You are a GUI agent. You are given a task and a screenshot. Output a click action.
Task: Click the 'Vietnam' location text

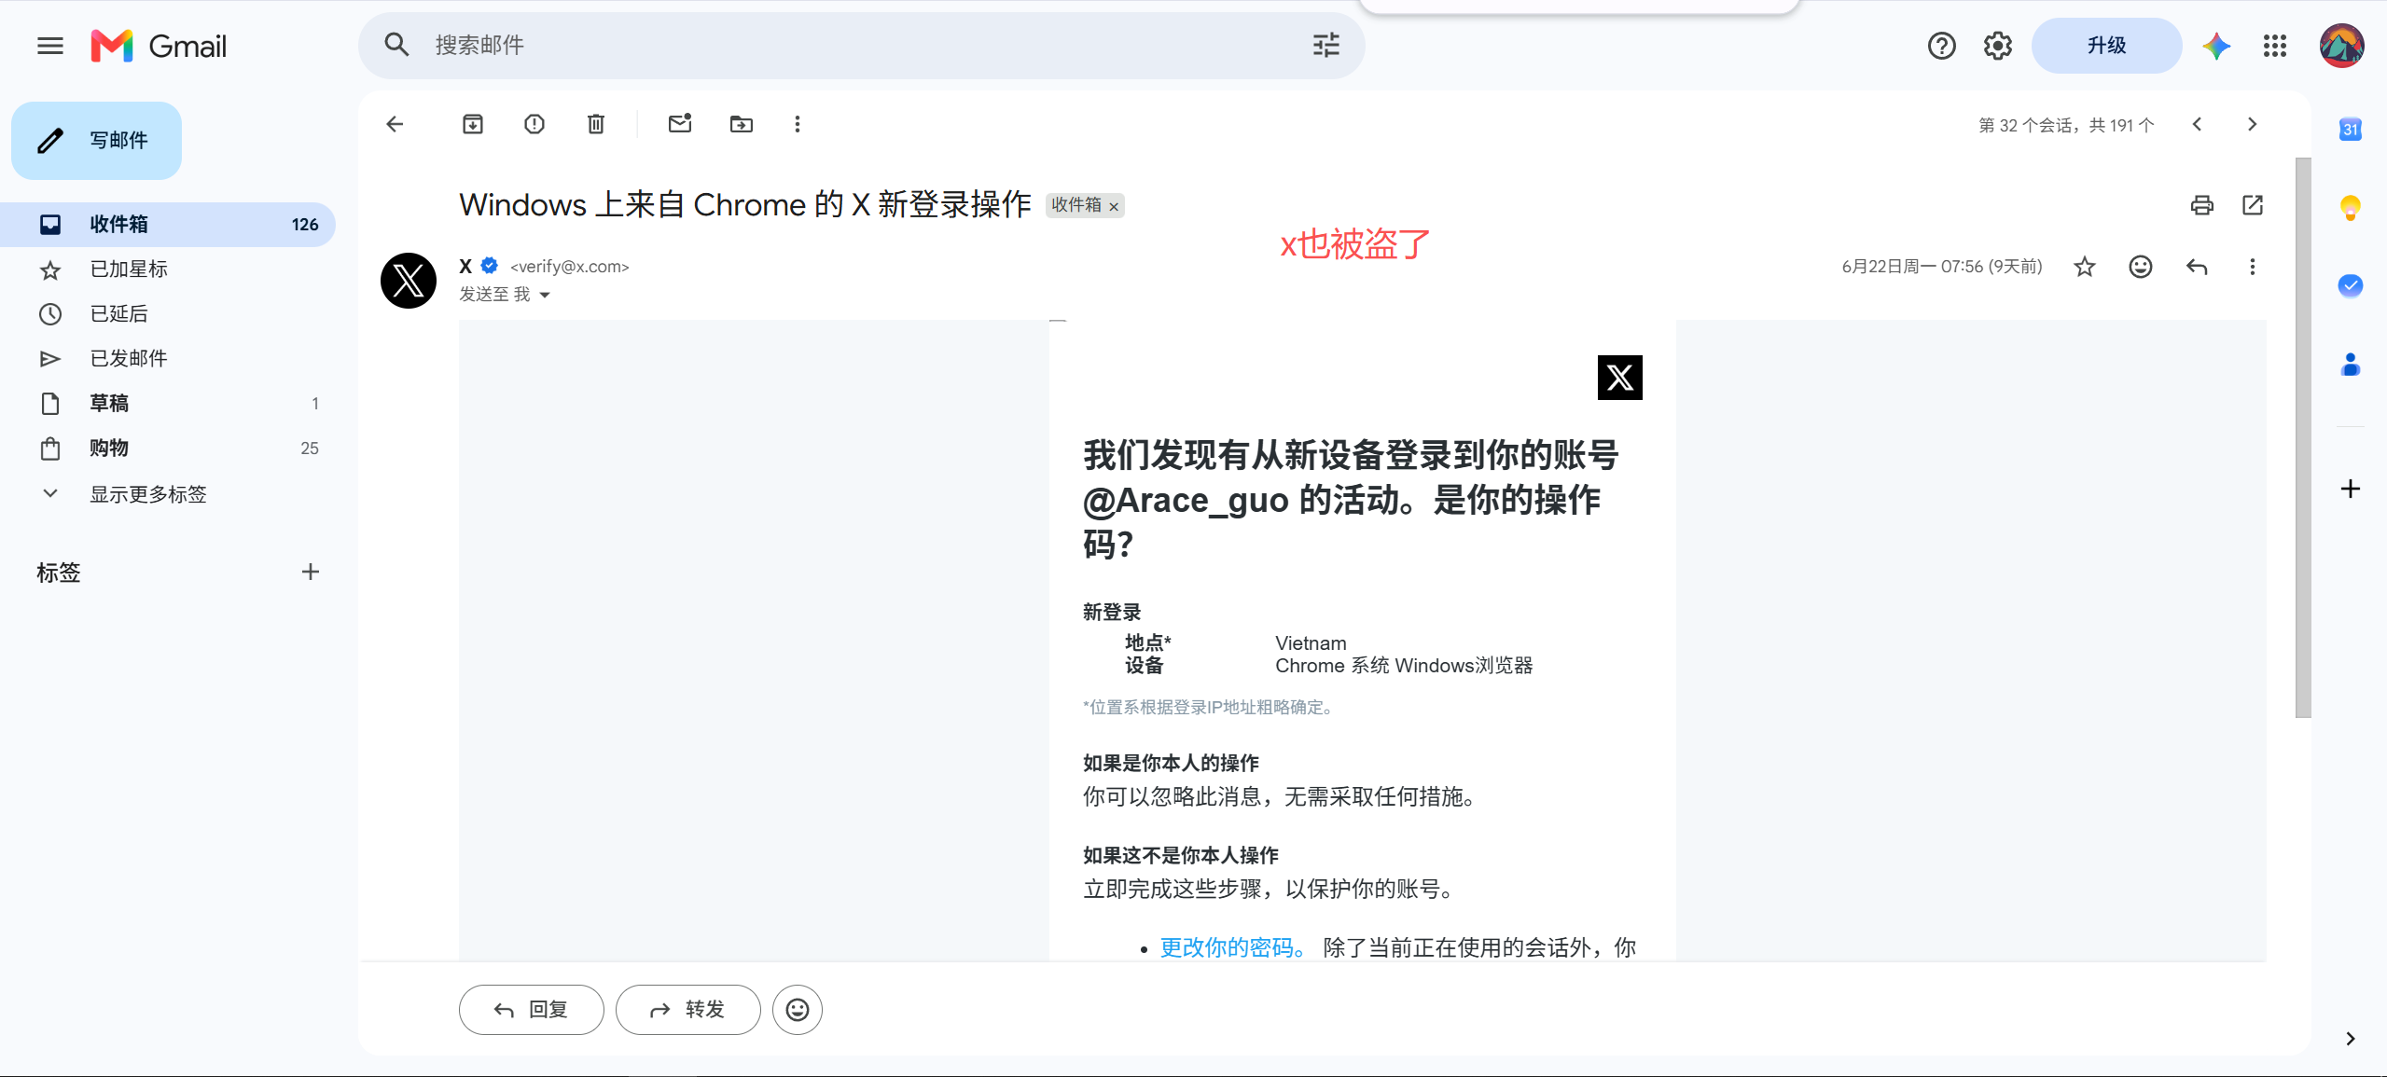[1311, 643]
